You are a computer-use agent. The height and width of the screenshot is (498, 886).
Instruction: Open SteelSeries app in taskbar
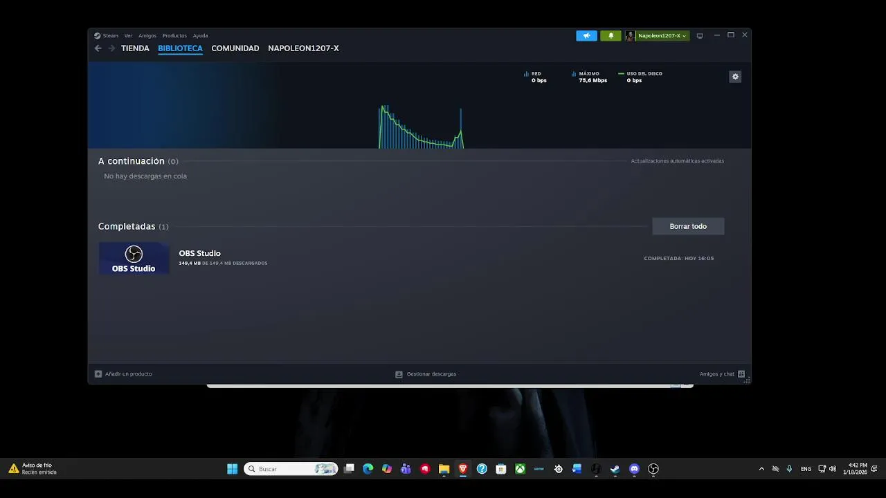click(x=559, y=469)
